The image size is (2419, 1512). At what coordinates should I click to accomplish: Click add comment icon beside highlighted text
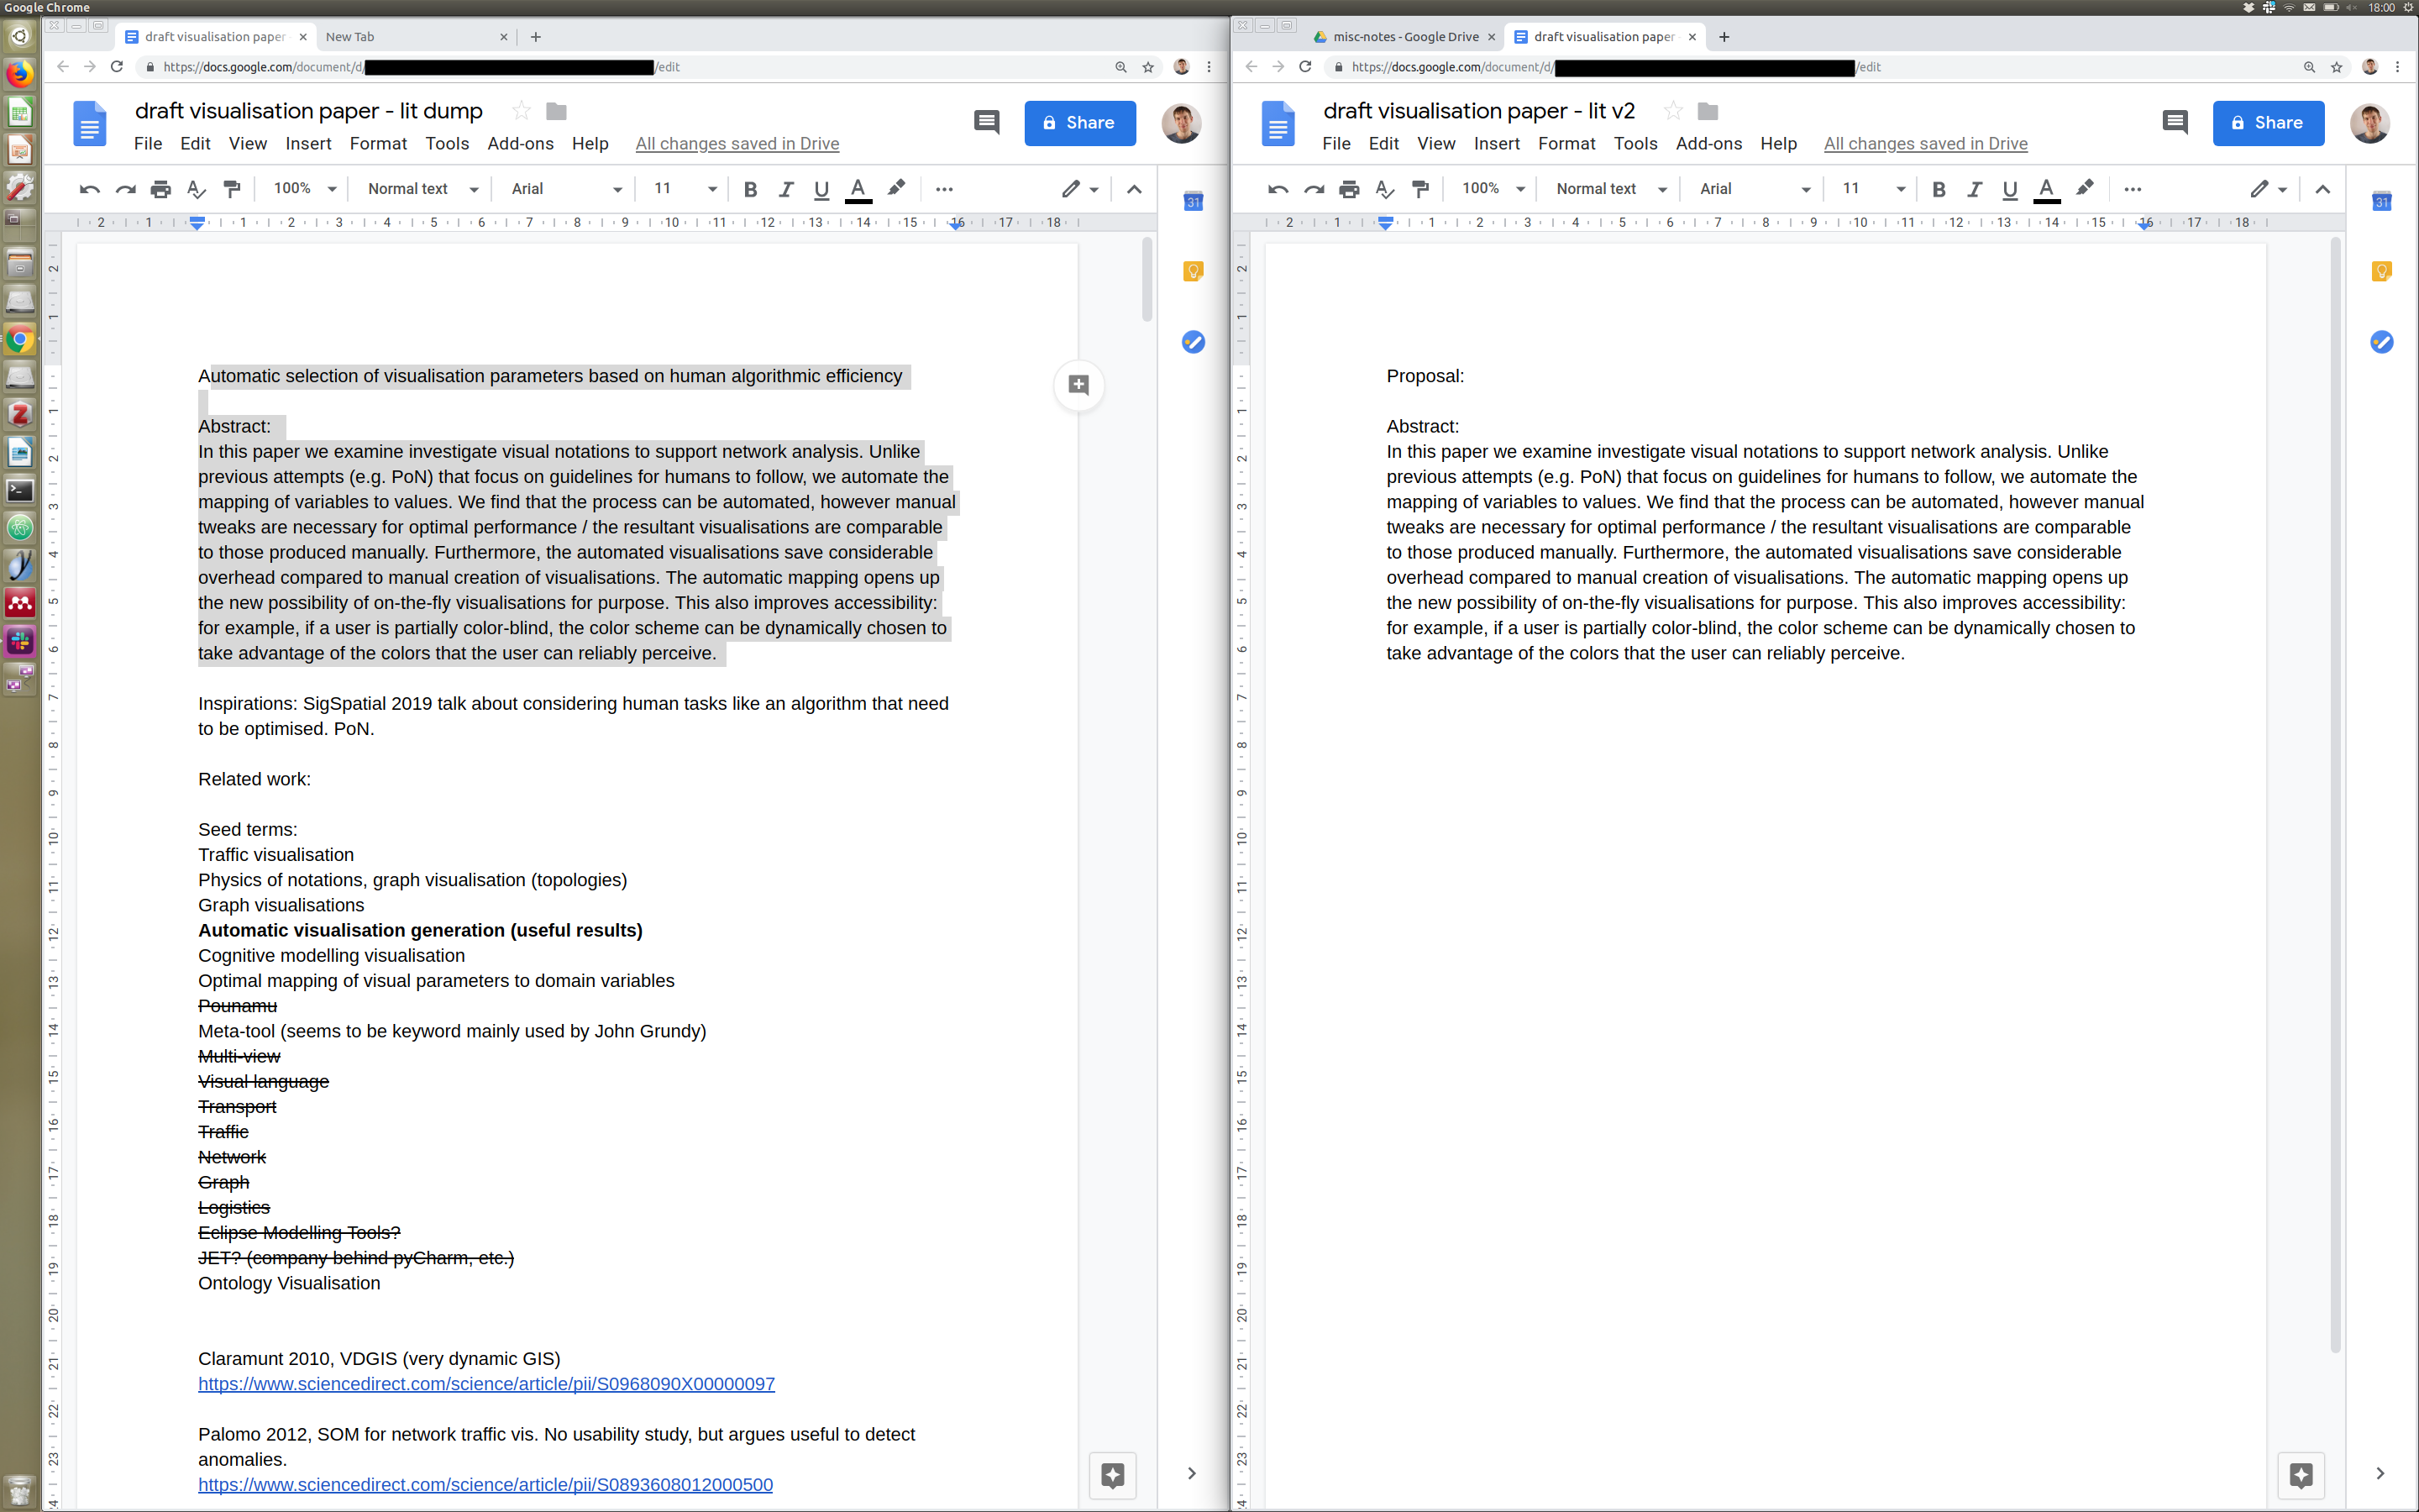pyautogui.click(x=1078, y=385)
